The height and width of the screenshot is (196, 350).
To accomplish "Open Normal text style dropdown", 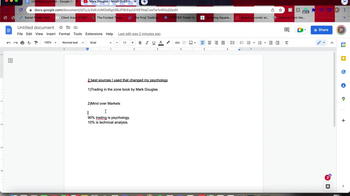I will pos(73,43).
